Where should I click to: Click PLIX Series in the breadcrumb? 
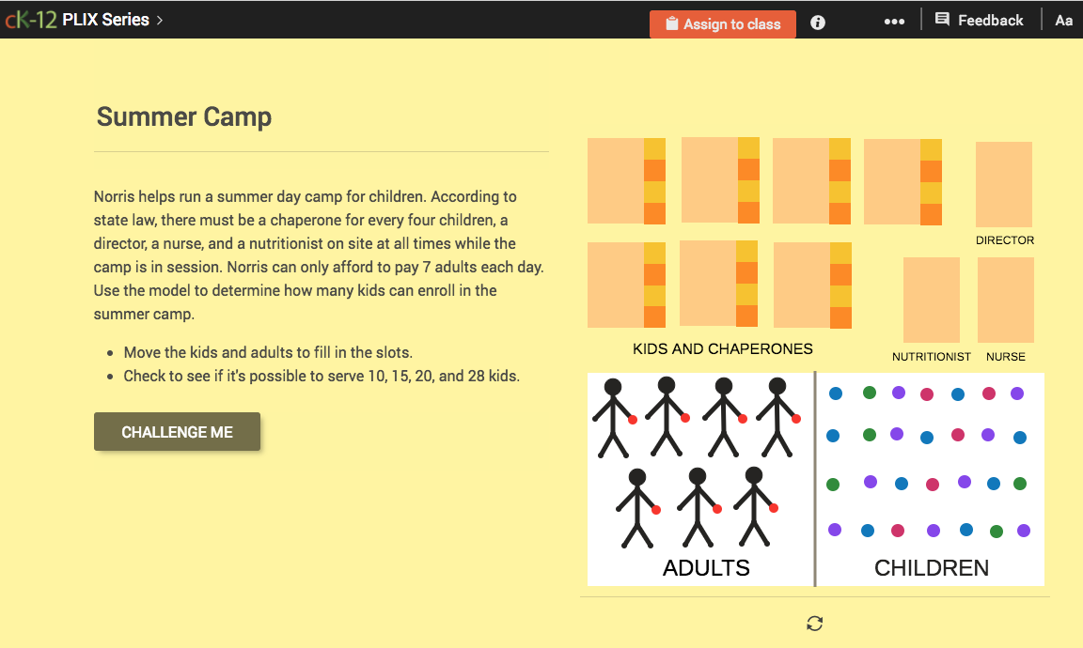(x=105, y=19)
